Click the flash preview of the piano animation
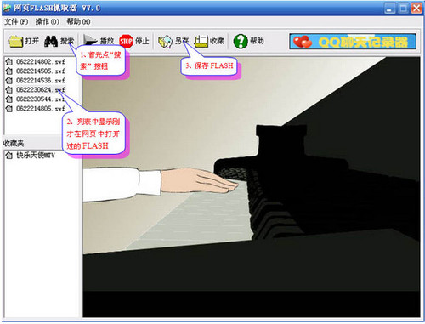 pos(252,187)
